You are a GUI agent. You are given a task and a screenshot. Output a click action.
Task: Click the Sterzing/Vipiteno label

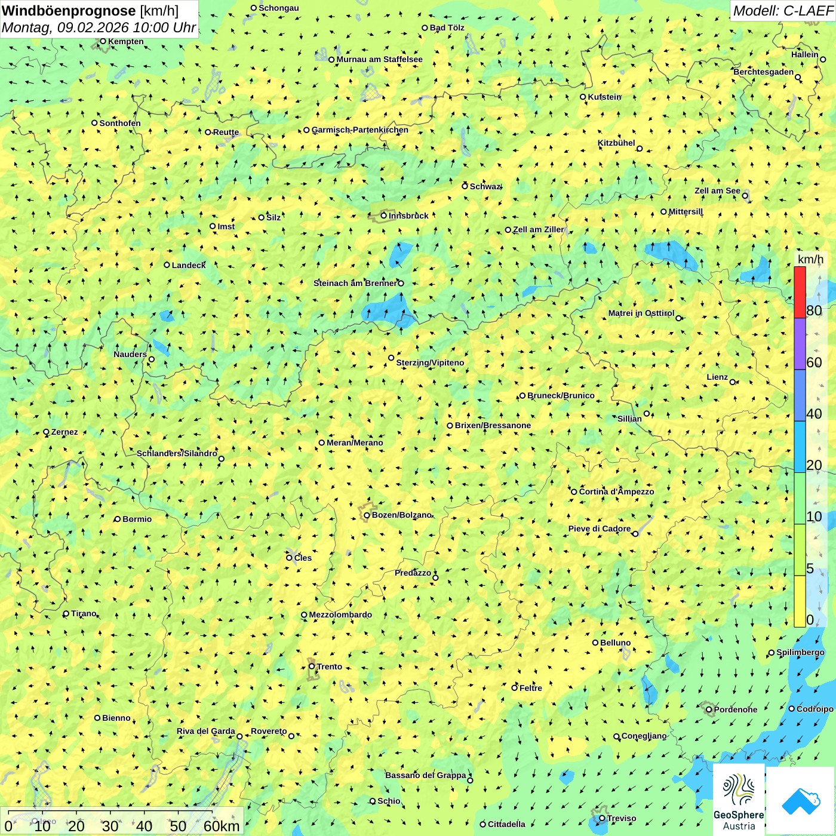coord(430,362)
